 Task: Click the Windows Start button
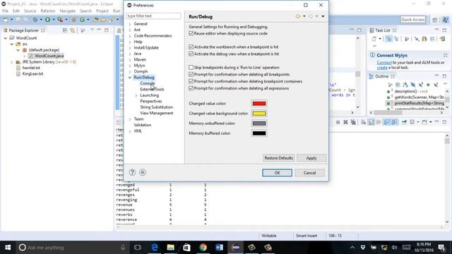(x=8, y=248)
